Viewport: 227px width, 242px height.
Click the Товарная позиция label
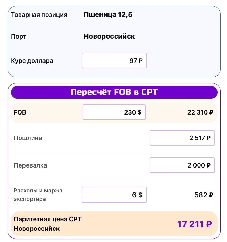[39, 15]
